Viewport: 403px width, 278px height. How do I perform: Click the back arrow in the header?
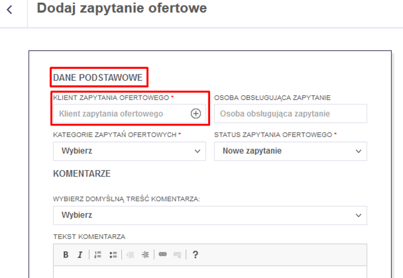click(9, 10)
